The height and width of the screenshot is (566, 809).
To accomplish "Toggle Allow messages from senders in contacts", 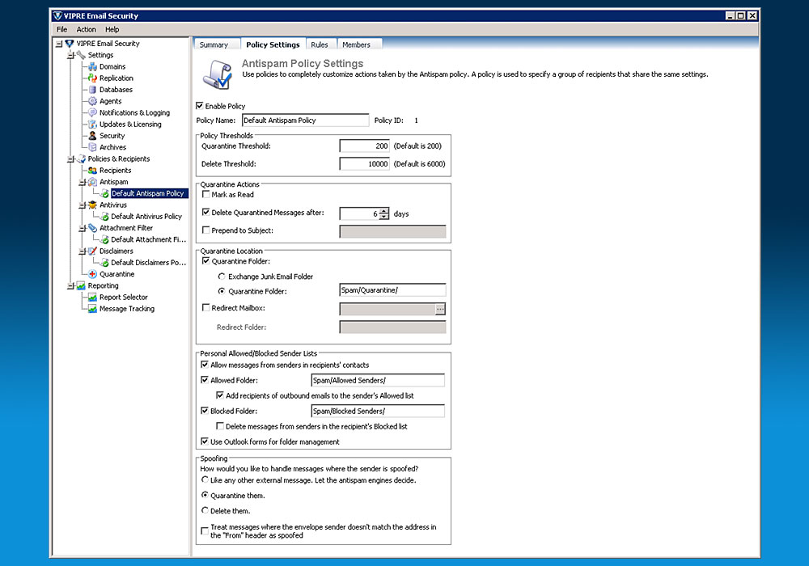I will pyautogui.click(x=205, y=365).
